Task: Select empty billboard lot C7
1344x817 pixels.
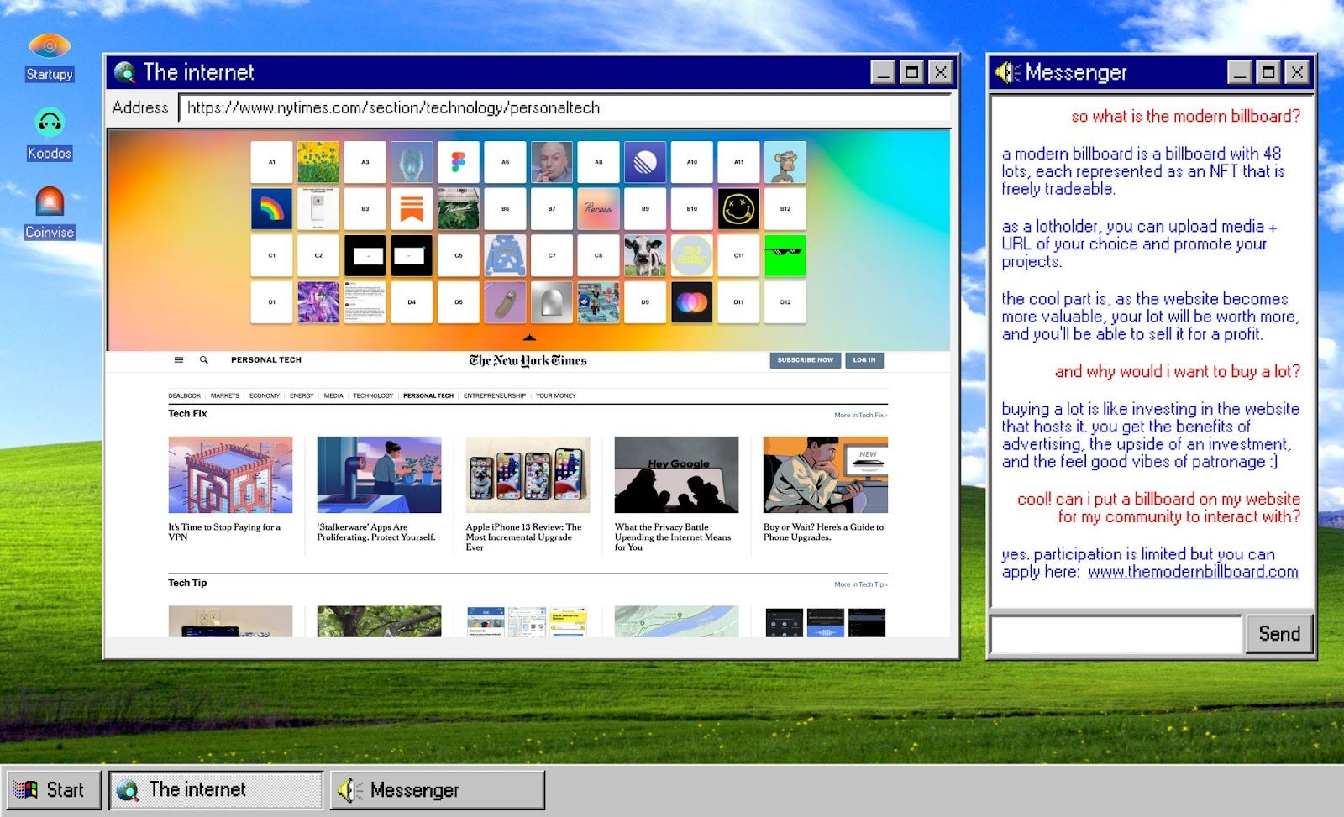Action: click(552, 255)
